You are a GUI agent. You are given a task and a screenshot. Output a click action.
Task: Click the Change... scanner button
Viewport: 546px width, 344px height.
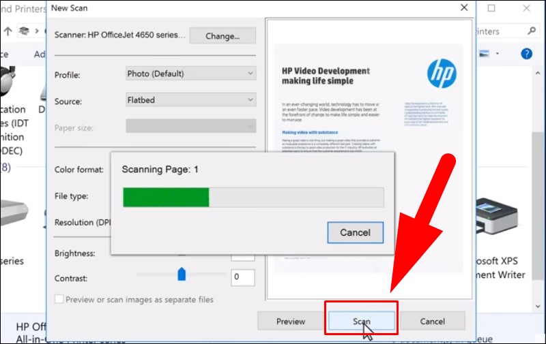point(222,36)
